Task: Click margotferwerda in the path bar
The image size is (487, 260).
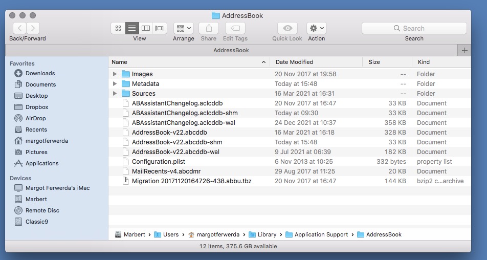Action: [214, 234]
